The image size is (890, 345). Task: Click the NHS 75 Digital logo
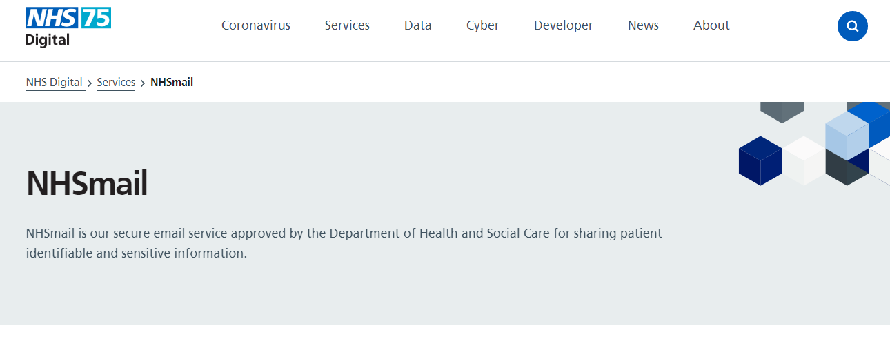click(68, 26)
